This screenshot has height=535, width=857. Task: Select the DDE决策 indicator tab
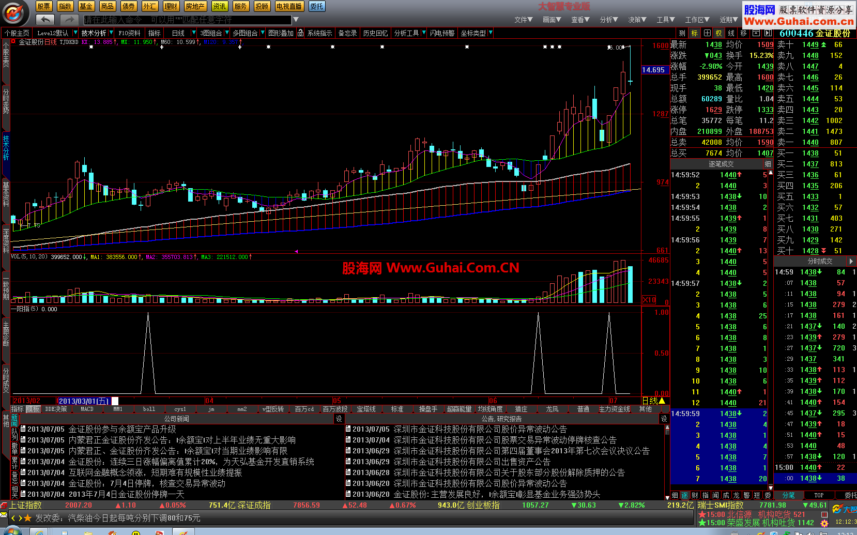point(56,409)
